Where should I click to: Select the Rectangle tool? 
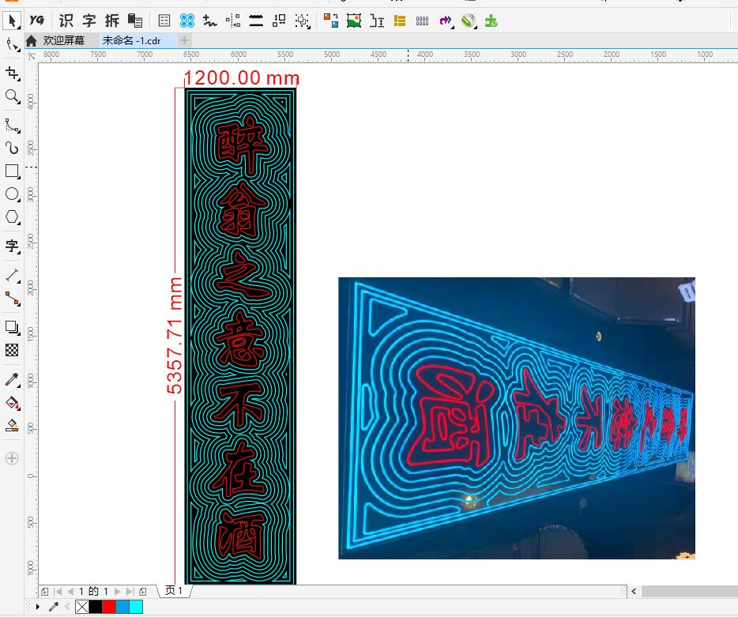pos(12,171)
